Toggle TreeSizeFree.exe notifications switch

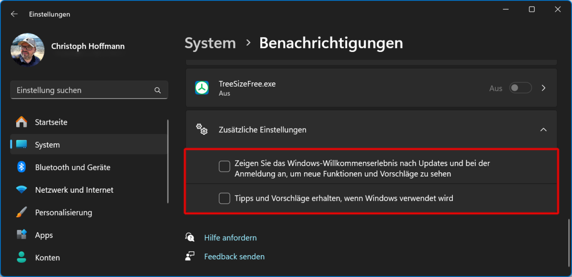point(520,88)
